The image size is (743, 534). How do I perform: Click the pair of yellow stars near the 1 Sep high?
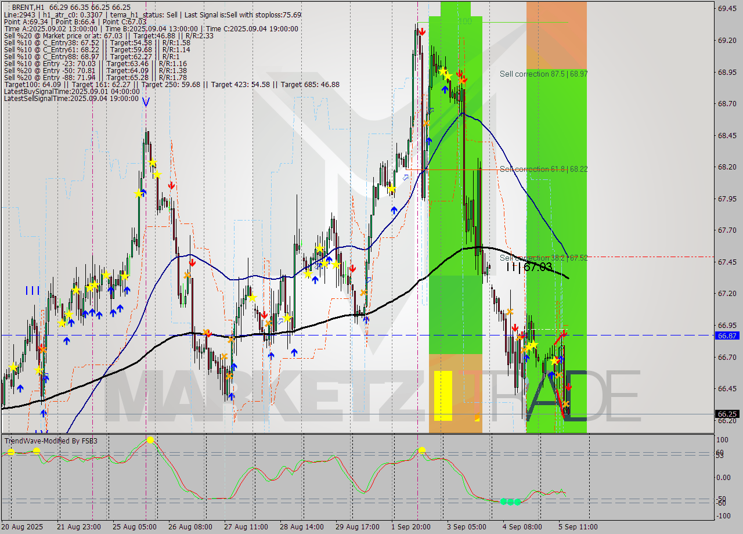pyautogui.click(x=446, y=74)
